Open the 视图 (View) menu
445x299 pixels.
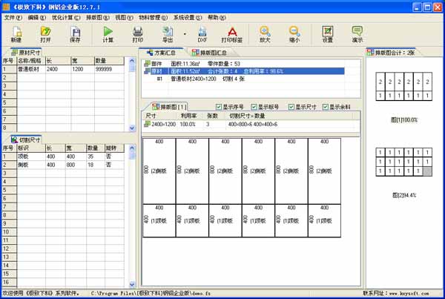pos(124,18)
